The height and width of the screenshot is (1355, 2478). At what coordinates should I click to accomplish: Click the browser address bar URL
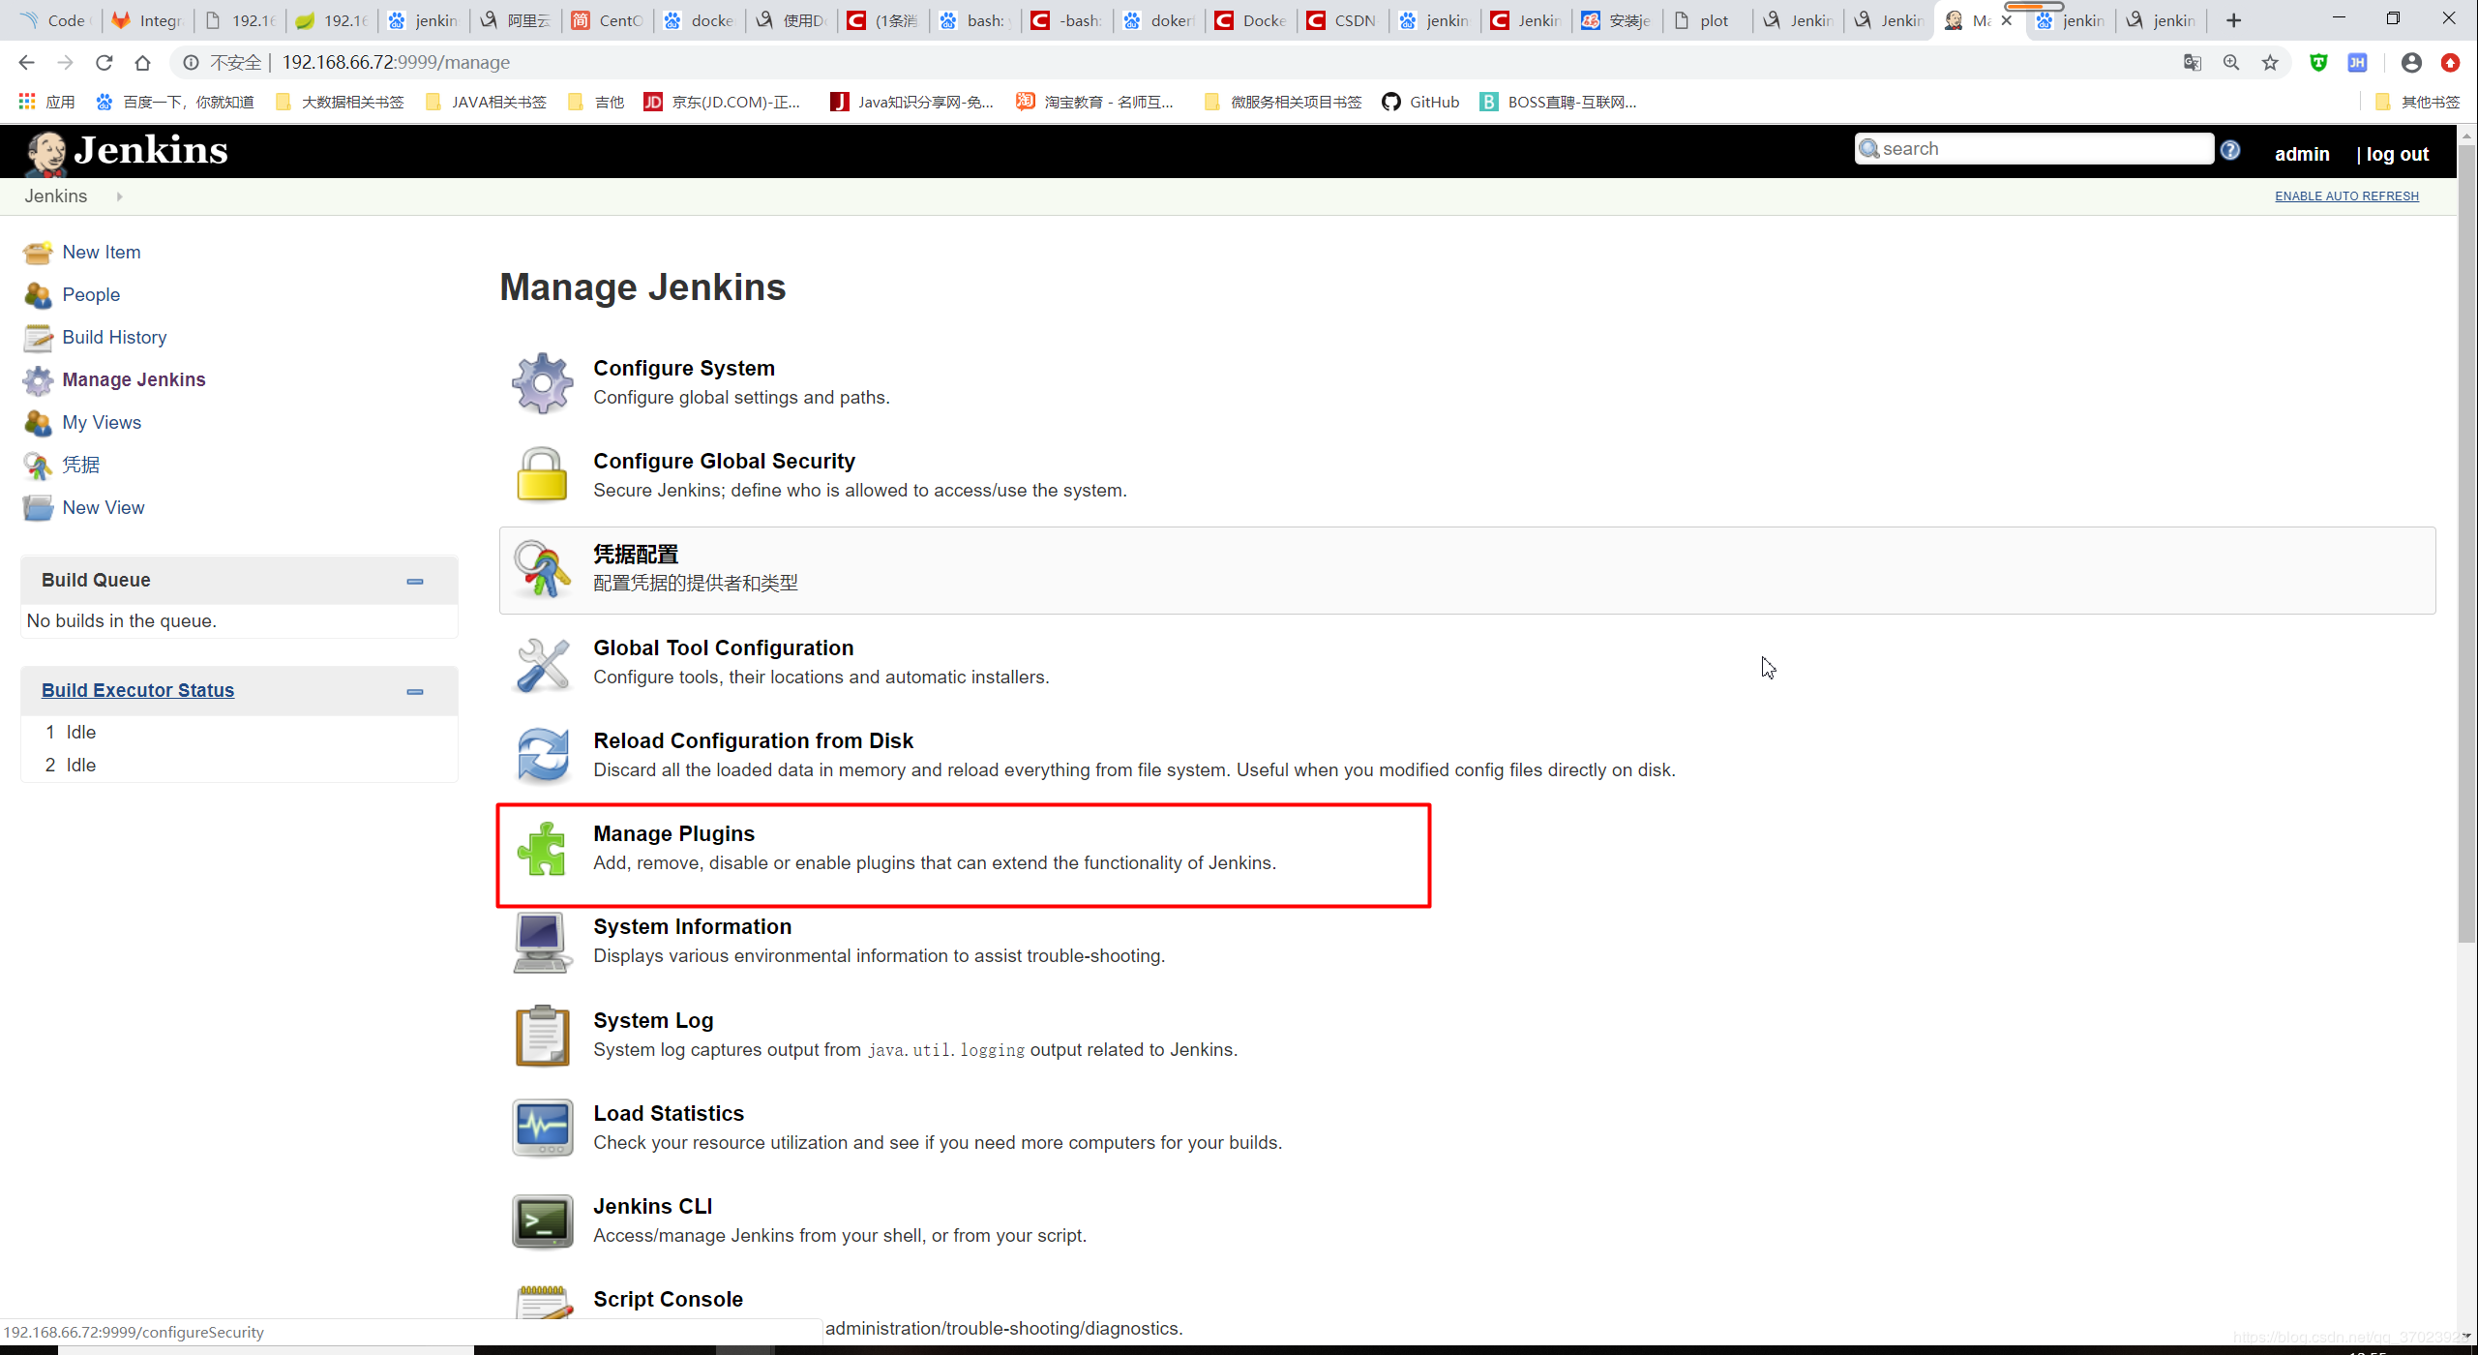pyautogui.click(x=395, y=63)
